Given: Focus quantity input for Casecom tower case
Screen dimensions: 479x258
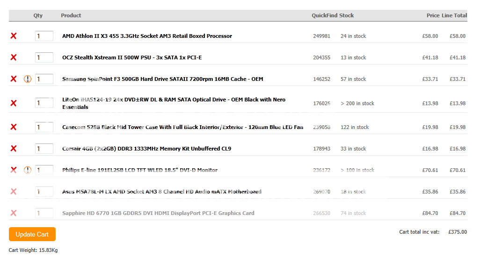Looking at the screenshot, I should [x=44, y=127].
